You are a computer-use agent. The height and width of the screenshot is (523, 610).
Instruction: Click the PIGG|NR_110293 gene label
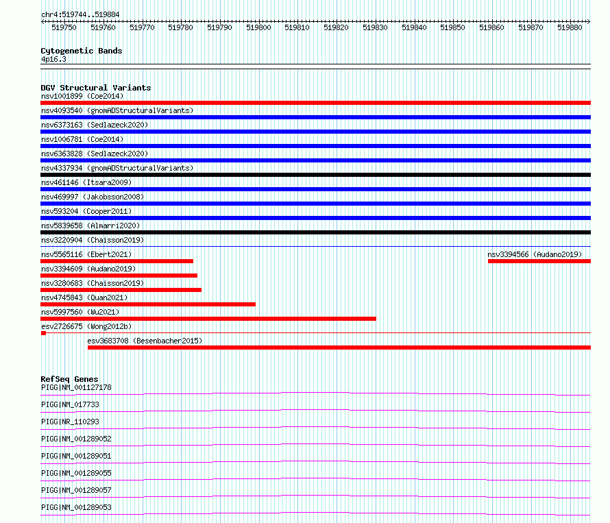(x=70, y=422)
